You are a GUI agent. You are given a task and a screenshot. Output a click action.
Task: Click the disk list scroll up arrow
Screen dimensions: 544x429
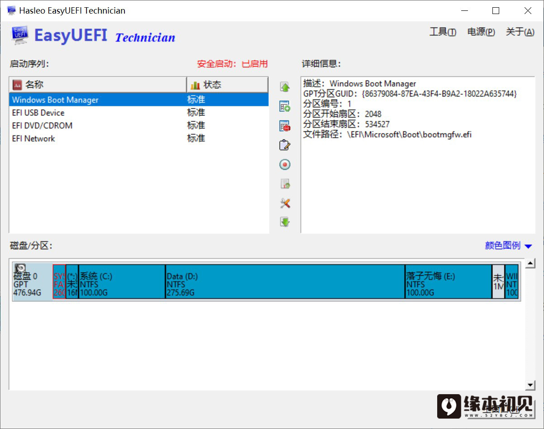[530, 264]
